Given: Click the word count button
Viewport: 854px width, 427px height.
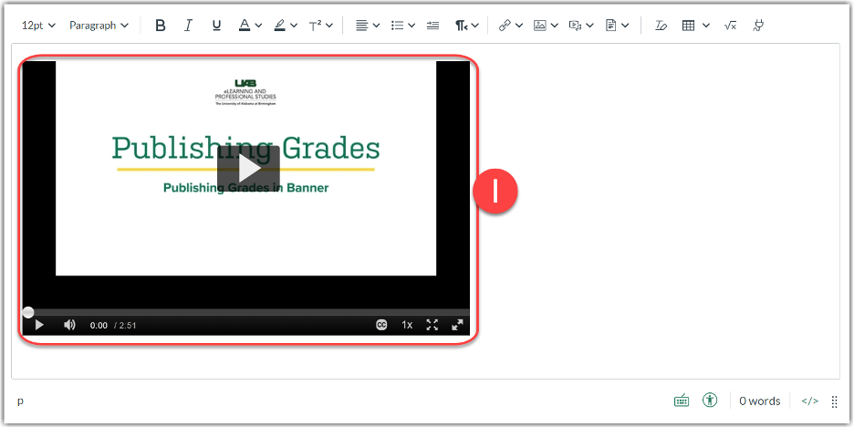Looking at the screenshot, I should tap(759, 401).
